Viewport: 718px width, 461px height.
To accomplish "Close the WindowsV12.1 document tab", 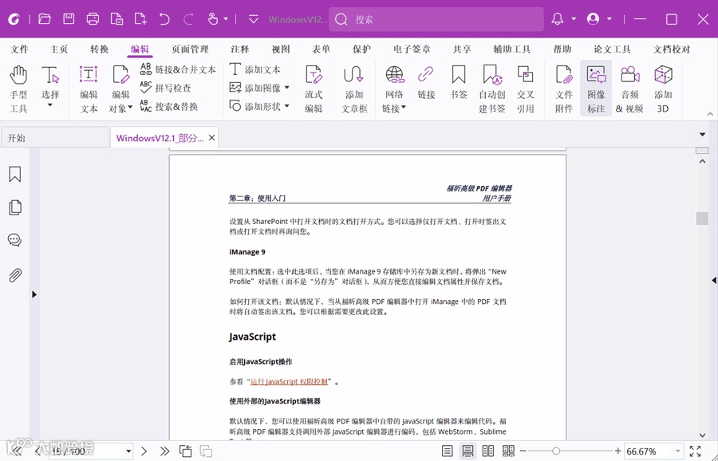I will (211, 138).
